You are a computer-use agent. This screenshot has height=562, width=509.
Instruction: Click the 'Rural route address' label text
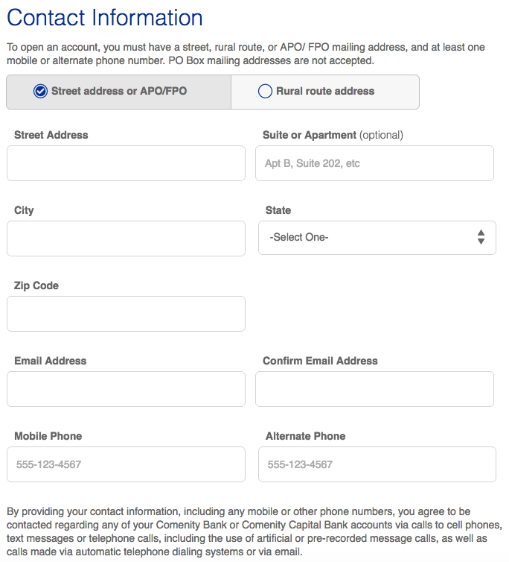[x=325, y=91]
